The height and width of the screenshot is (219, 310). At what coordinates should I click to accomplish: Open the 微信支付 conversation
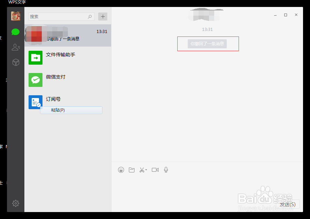68,80
